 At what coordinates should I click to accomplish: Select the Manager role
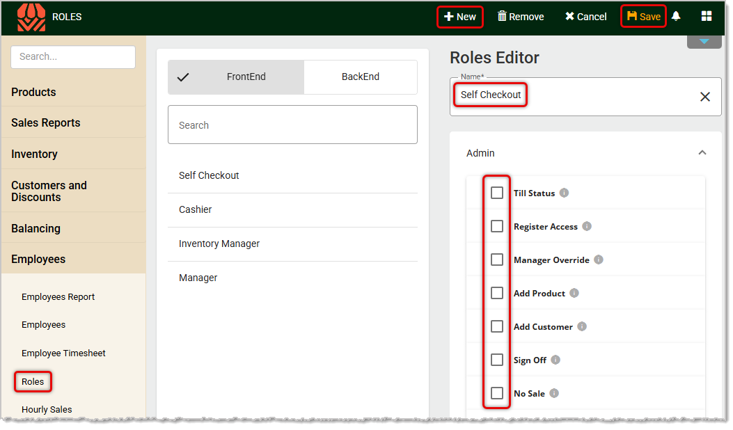pos(292,278)
